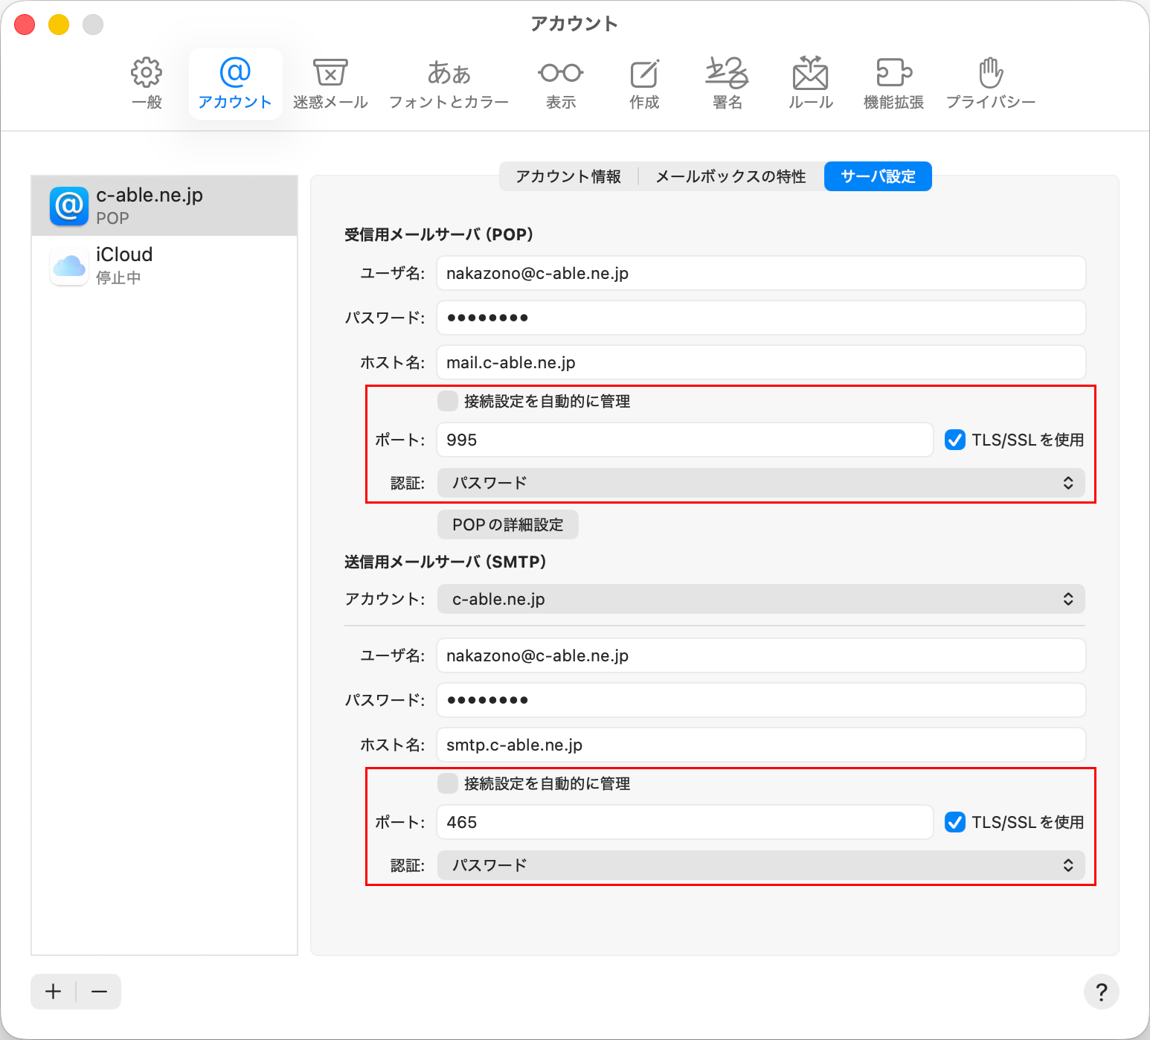Image resolution: width=1150 pixels, height=1040 pixels.
Task: Open the 作成 composing preferences pane
Action: pos(644,83)
